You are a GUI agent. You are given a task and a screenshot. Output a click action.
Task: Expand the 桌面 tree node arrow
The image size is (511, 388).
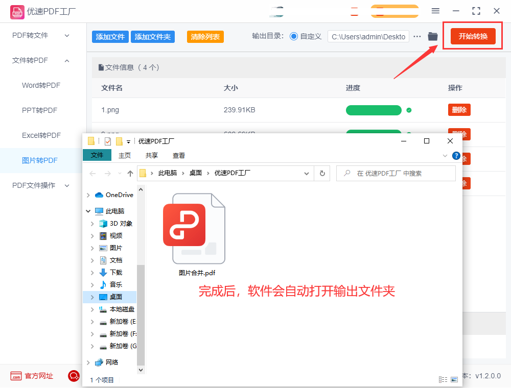92,297
